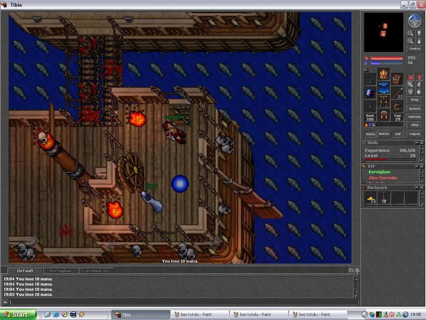Image resolution: width=426 pixels, height=320 pixels.
Task: Open the Quests log
Action: (415, 109)
